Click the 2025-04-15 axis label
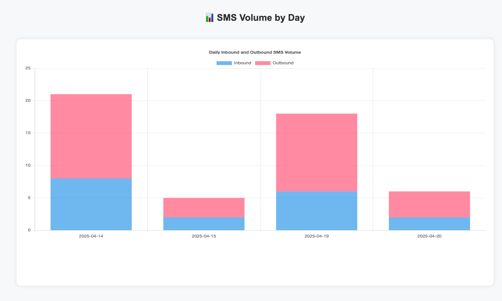This screenshot has height=301, width=502. [204, 236]
